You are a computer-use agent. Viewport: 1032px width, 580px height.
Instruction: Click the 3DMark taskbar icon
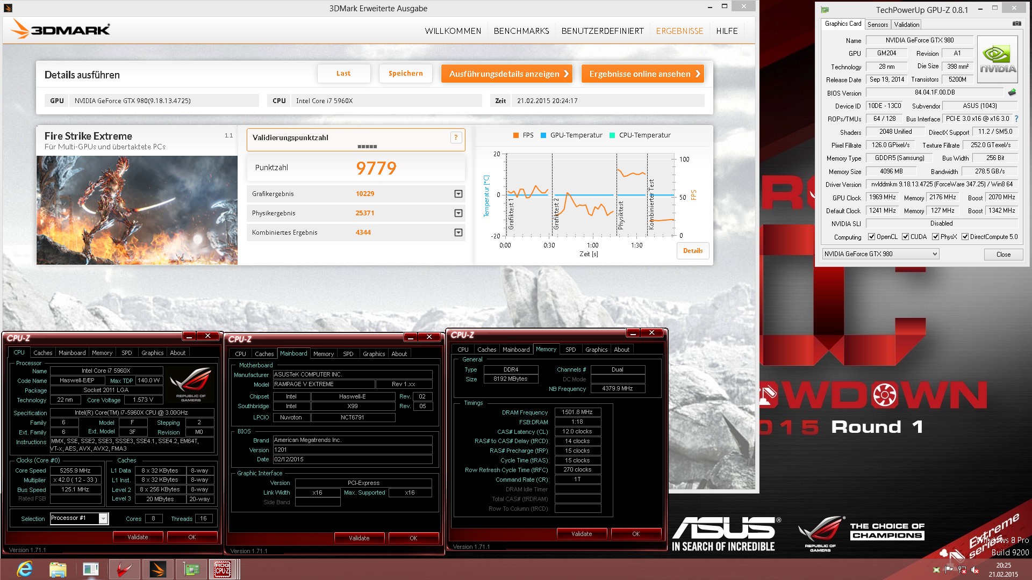pos(157,569)
